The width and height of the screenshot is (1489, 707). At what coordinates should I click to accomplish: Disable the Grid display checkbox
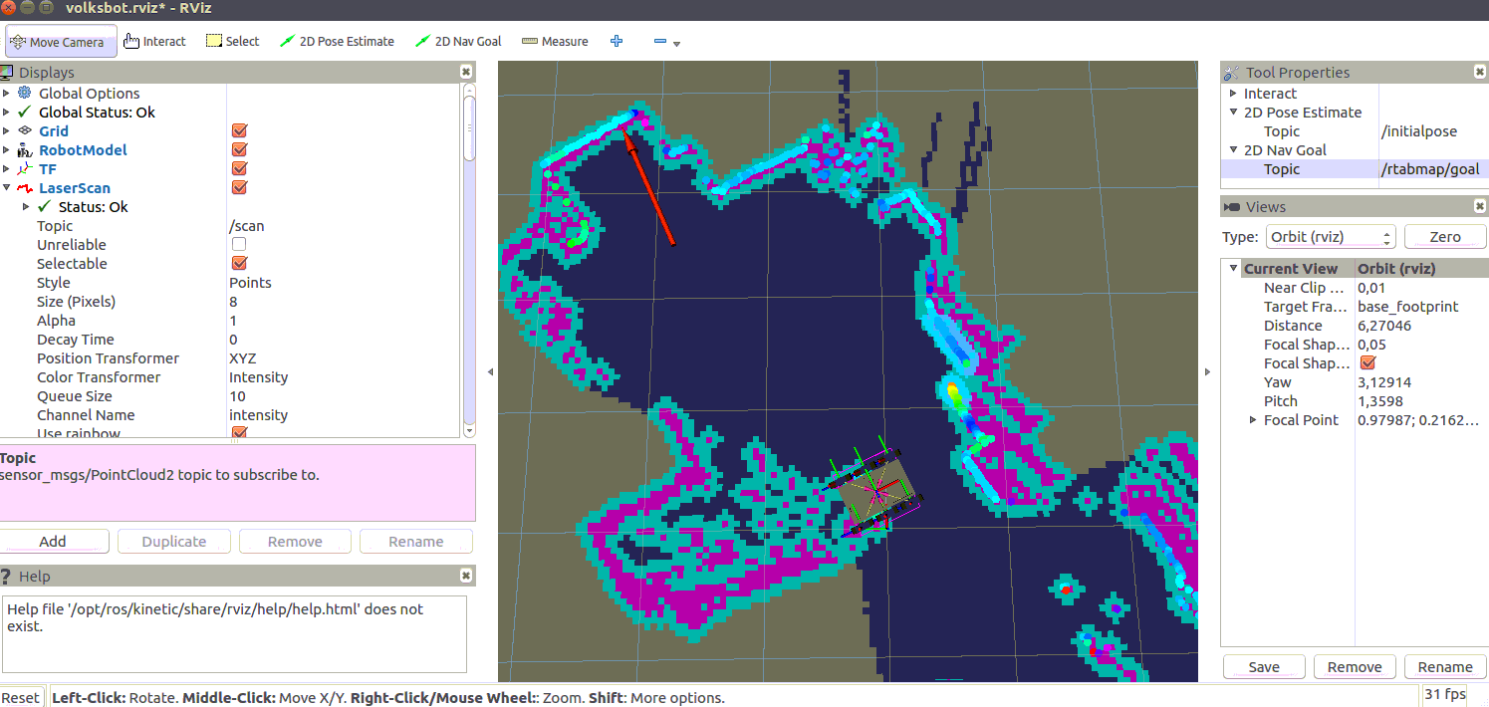click(239, 131)
